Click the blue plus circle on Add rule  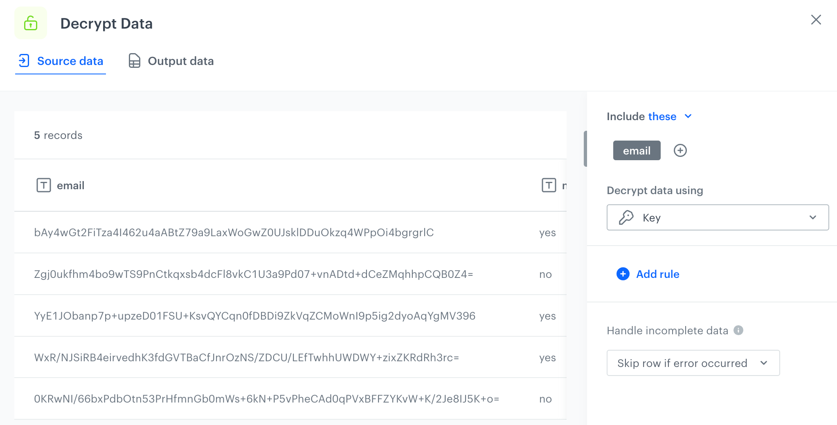(622, 274)
